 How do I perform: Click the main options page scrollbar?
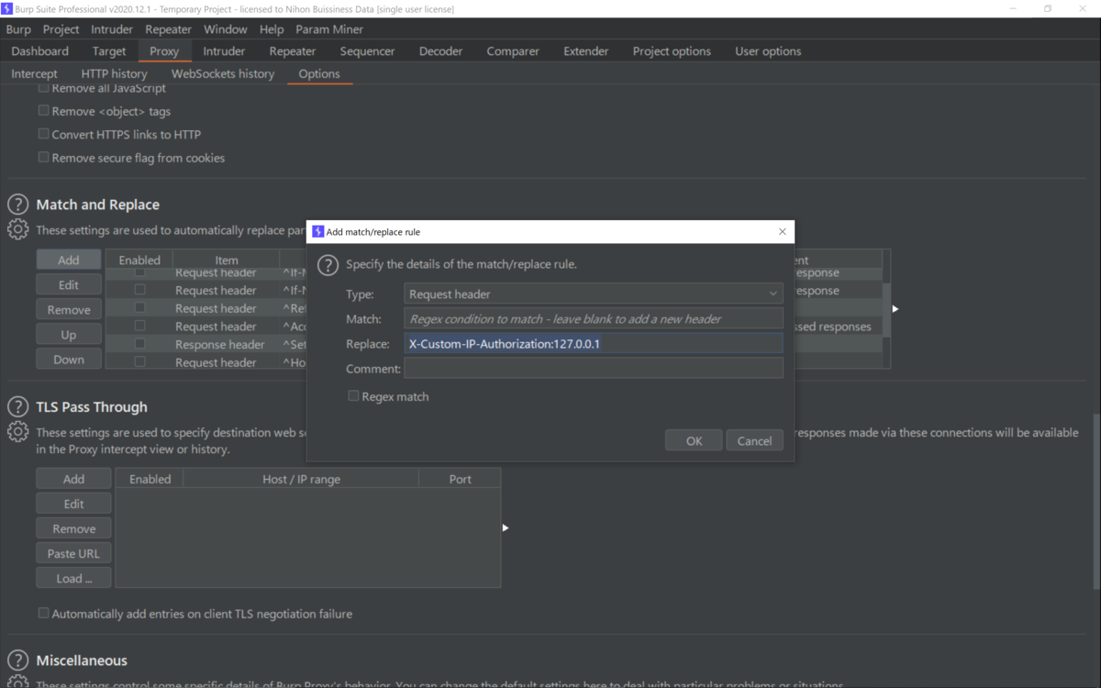tap(1095, 500)
